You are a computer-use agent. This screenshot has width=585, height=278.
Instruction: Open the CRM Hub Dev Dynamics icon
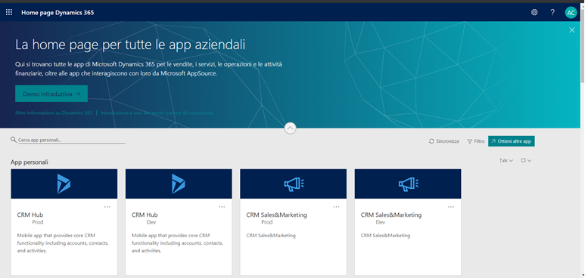pyautogui.click(x=179, y=184)
